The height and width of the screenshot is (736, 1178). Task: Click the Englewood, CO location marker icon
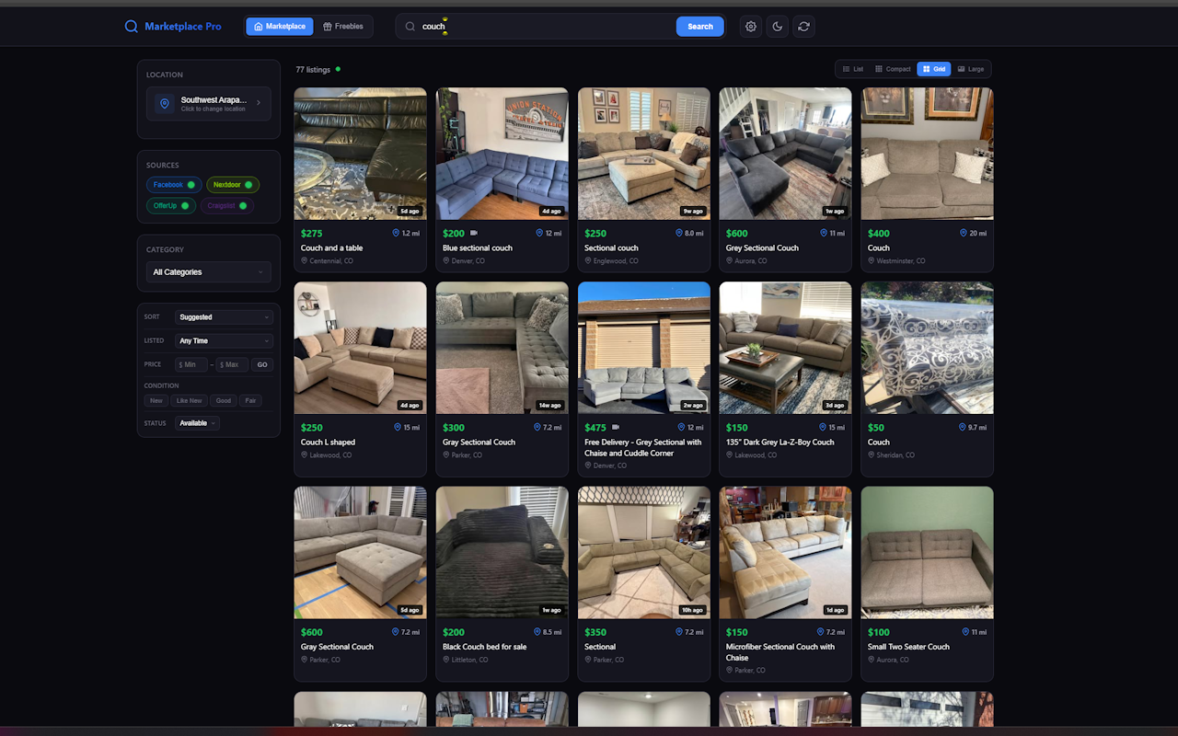[588, 261]
